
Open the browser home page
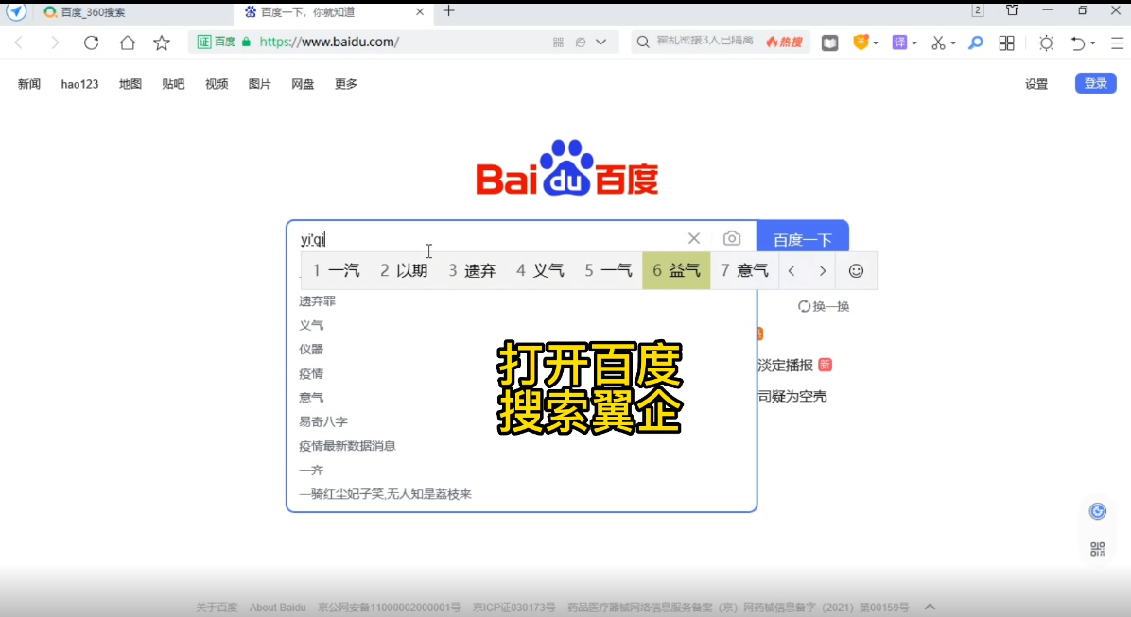(127, 43)
